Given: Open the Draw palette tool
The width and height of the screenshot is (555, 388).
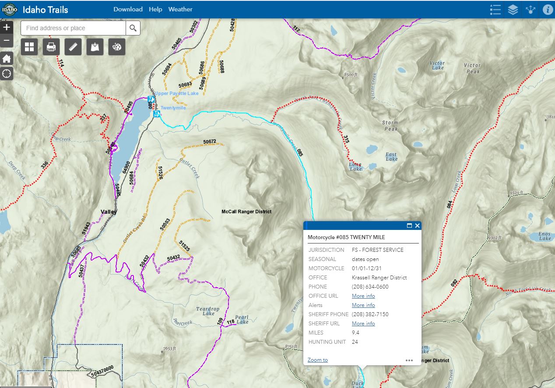Looking at the screenshot, I should pyautogui.click(x=117, y=47).
